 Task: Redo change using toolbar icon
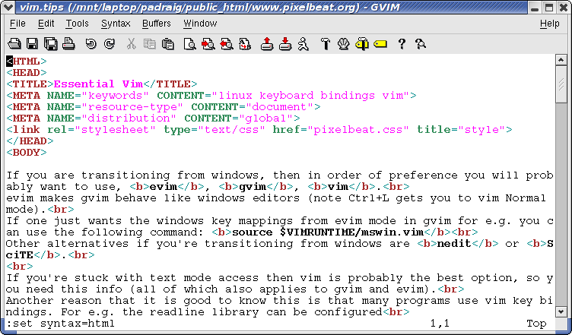pos(109,44)
